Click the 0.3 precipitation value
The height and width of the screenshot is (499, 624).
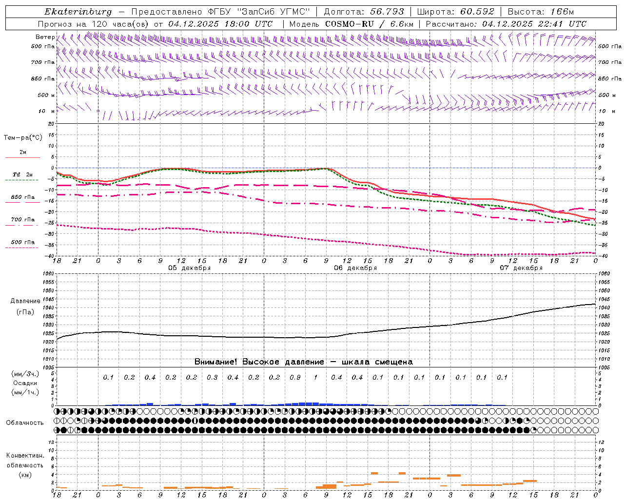click(212, 377)
